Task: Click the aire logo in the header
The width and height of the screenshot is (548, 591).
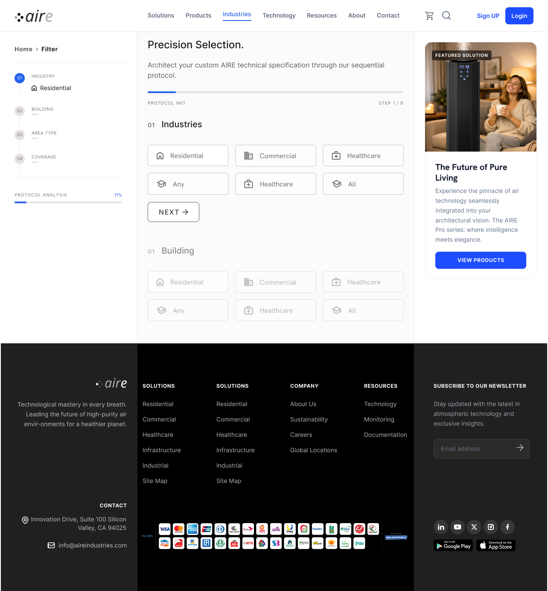Action: 34,16
